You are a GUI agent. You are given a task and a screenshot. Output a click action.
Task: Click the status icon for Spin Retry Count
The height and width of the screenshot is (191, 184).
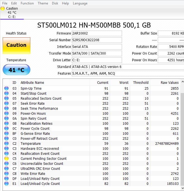pyautogui.click(x=6, y=118)
